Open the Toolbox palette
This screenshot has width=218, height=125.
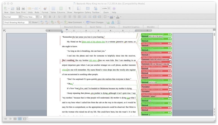pos(96,9)
